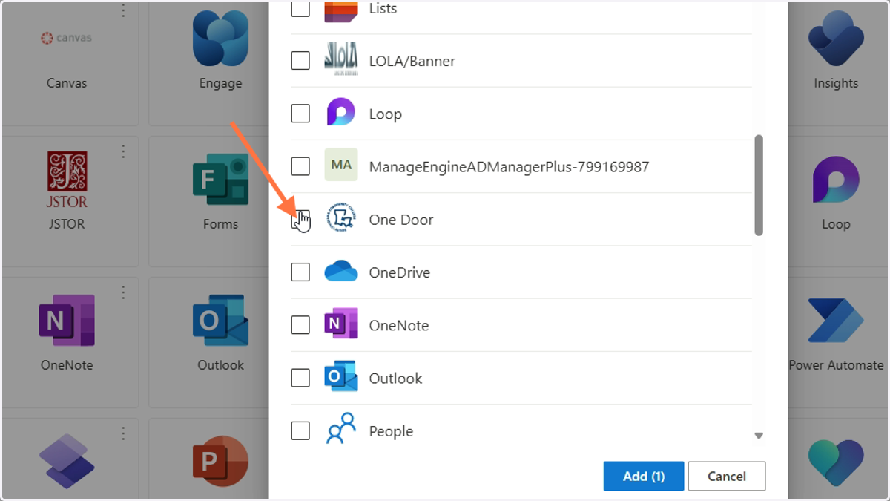Image resolution: width=890 pixels, height=501 pixels.
Task: Select the ManageEngineADManagerPlus checkbox
Action: point(300,166)
